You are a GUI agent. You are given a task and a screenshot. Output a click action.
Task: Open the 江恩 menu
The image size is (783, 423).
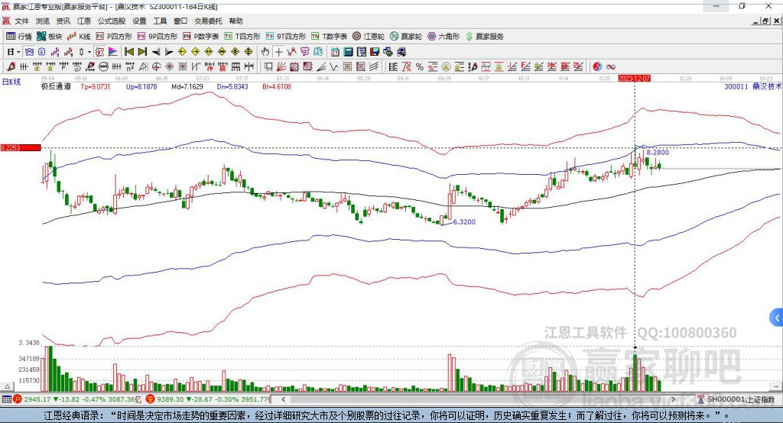click(x=84, y=21)
